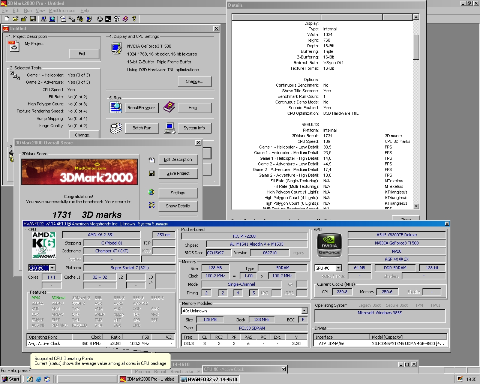Click the ResultBrowser button

pos(141,108)
